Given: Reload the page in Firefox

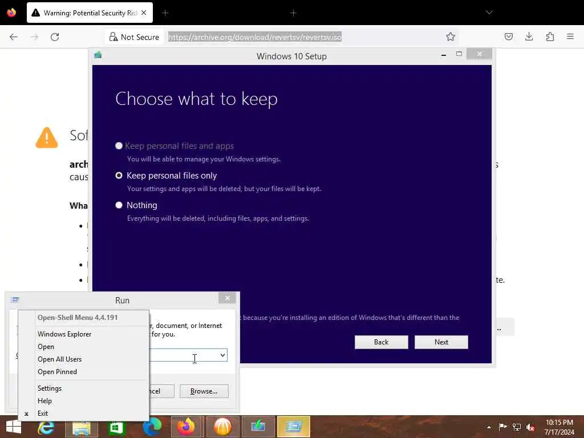Looking at the screenshot, I should click(55, 37).
